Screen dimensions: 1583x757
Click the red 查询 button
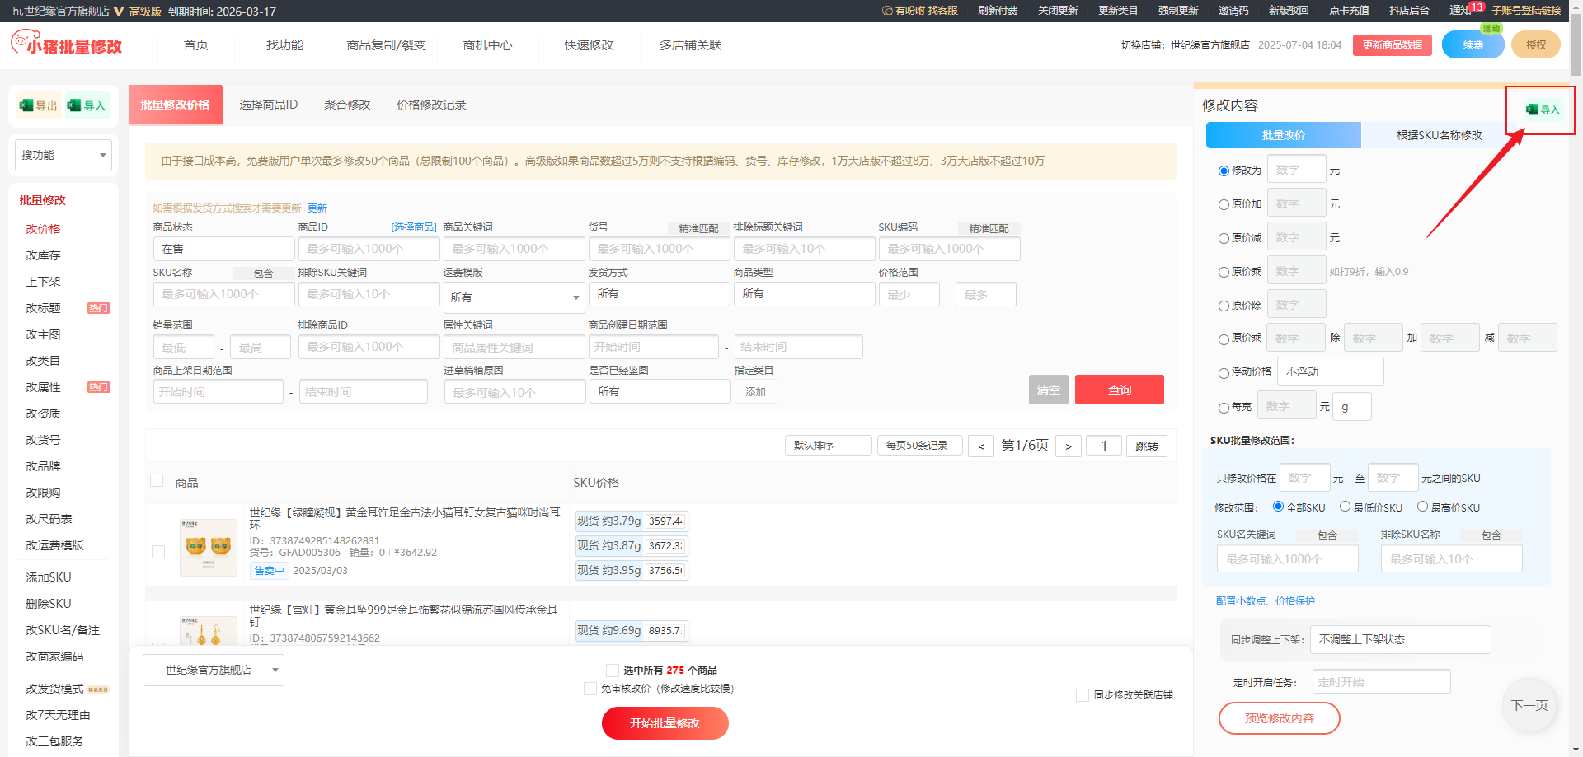tap(1119, 390)
